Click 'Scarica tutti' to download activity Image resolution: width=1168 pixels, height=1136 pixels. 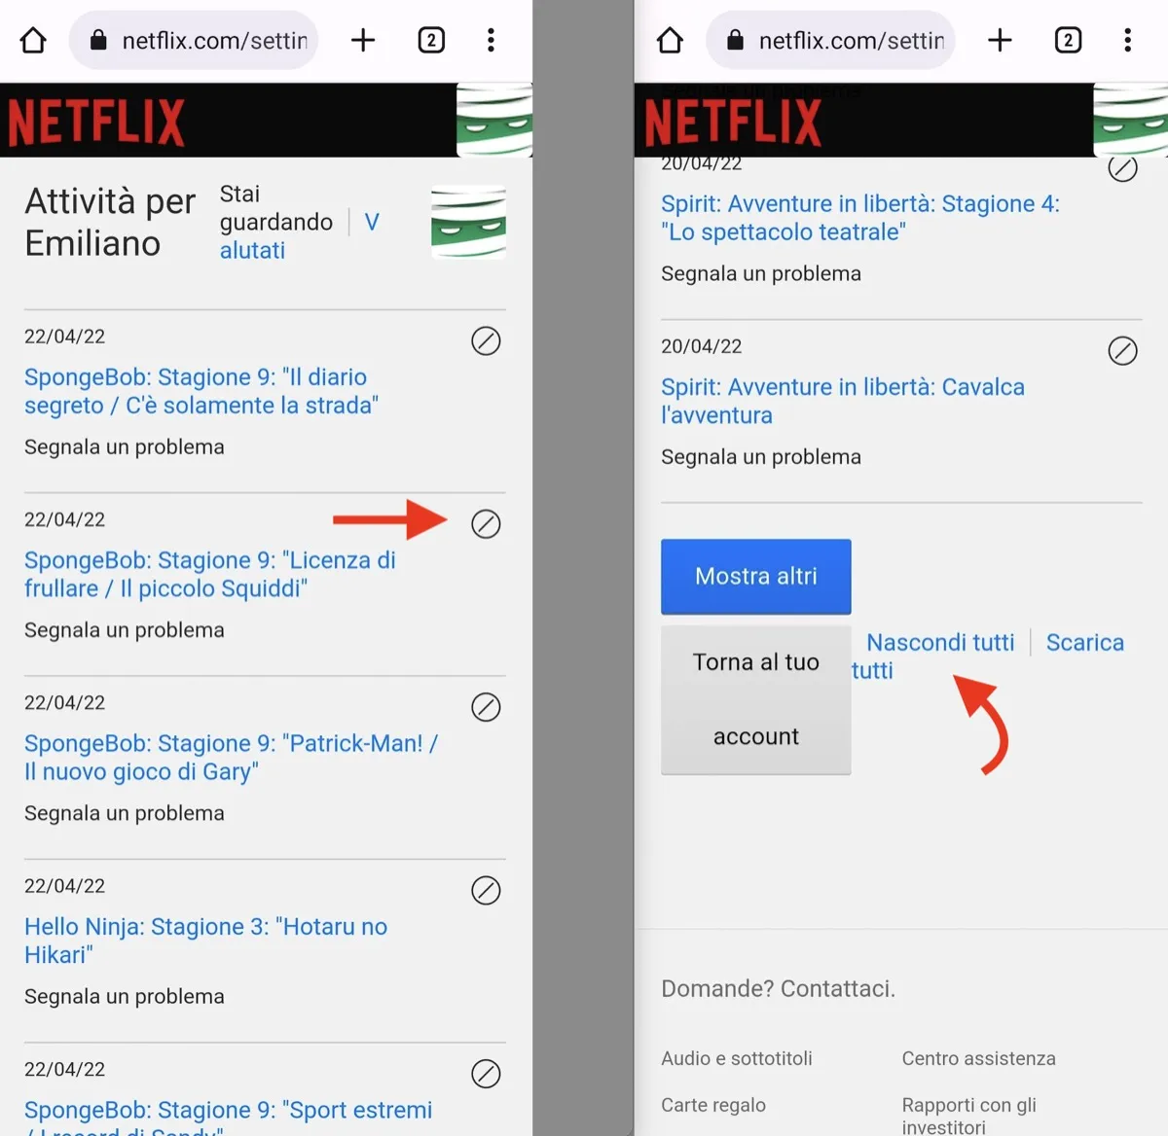1083,642
